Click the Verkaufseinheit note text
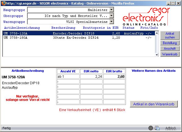182x132 pixels. (x=92, y=110)
